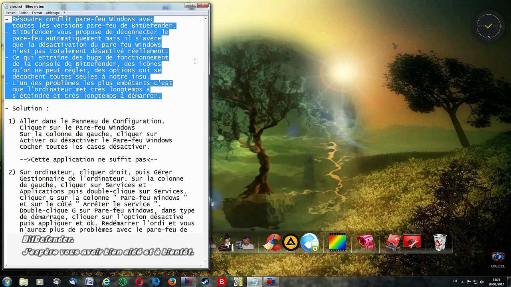The width and height of the screenshot is (511, 287).
Task: Open the Recycle Bin in the dock
Action: tap(440, 242)
